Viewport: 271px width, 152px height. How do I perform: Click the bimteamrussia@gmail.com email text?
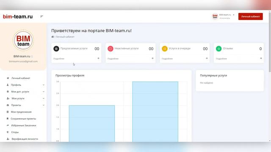23,61
